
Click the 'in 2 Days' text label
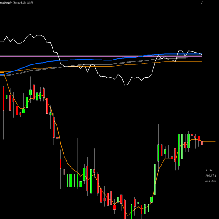tap(211, 181)
